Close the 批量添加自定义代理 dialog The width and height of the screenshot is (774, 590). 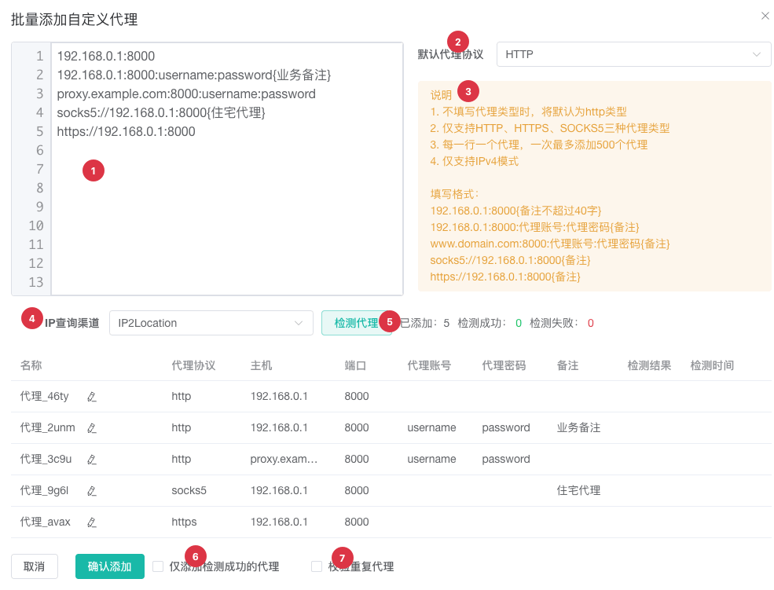click(765, 16)
